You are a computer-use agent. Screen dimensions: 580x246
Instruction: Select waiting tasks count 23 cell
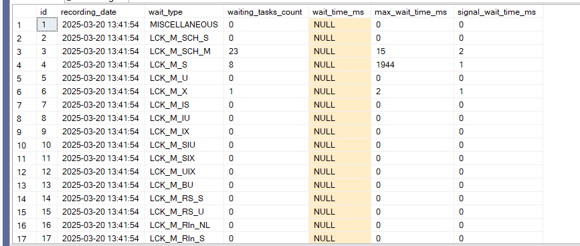point(266,51)
